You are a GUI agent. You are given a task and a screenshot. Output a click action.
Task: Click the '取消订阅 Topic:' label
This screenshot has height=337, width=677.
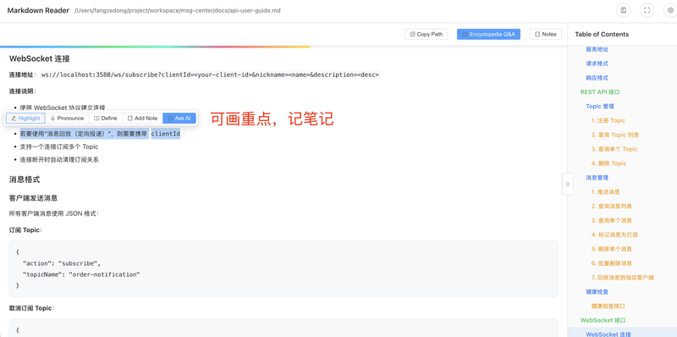coord(31,308)
